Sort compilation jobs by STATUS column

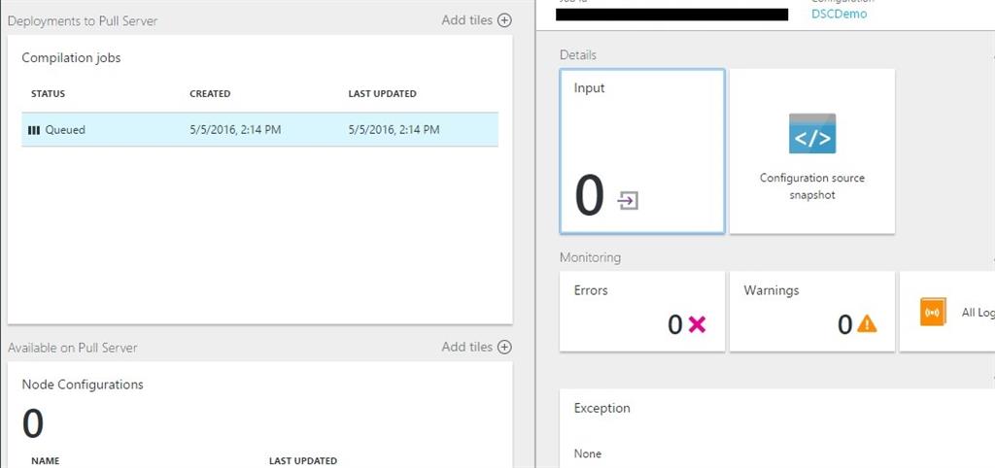49,94
